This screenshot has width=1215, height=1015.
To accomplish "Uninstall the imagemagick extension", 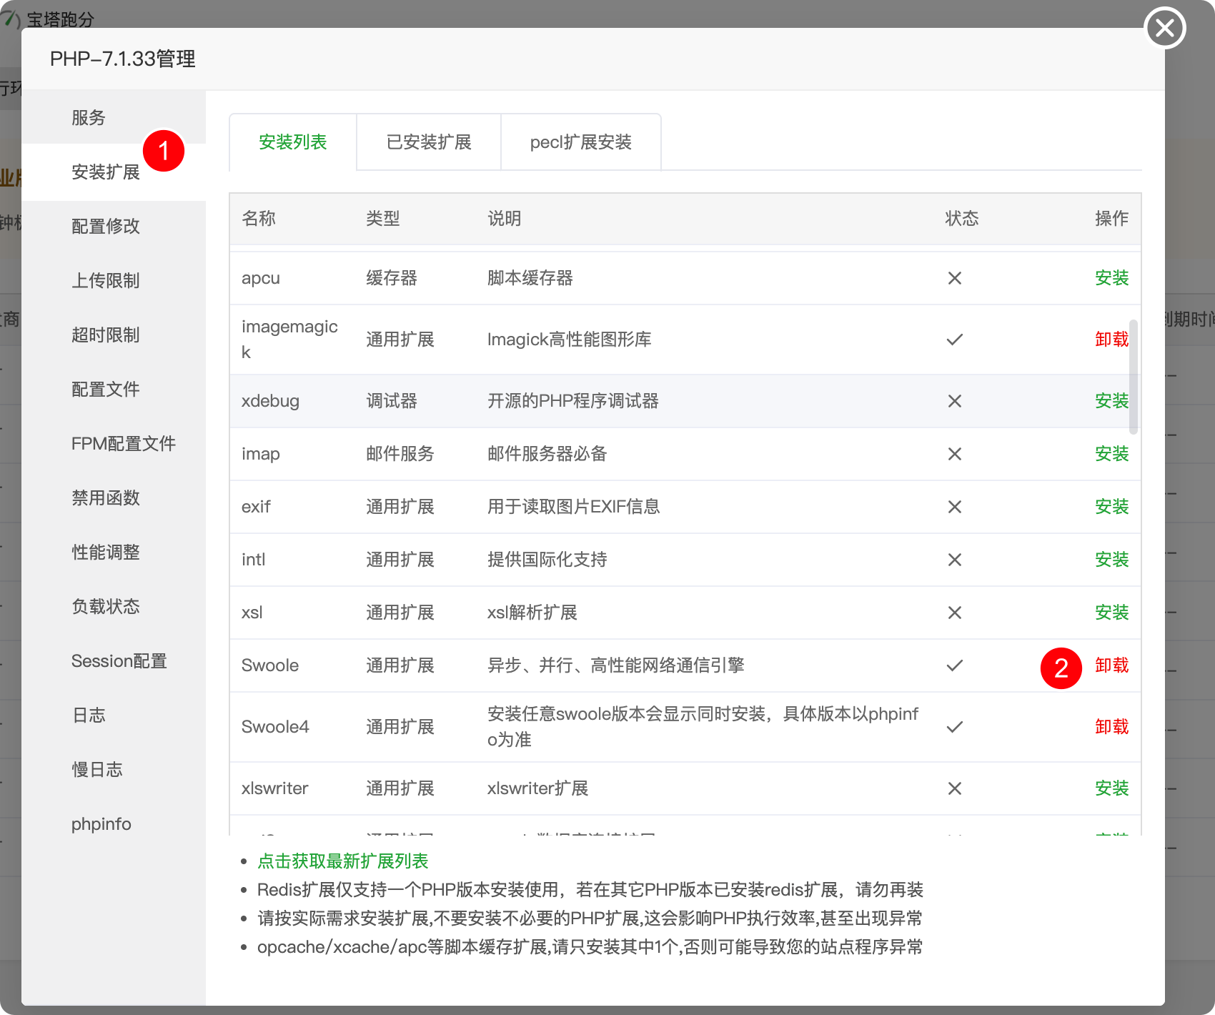I will click(1111, 340).
